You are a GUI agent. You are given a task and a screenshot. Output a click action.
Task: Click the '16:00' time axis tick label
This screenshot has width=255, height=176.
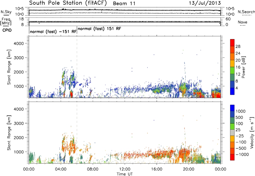pos(157,169)
